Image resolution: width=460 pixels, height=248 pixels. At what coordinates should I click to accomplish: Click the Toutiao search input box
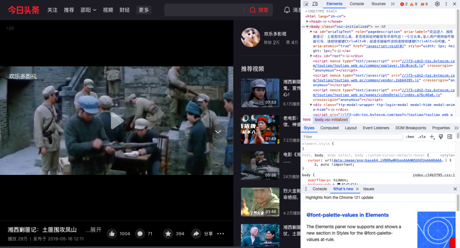pos(204,10)
